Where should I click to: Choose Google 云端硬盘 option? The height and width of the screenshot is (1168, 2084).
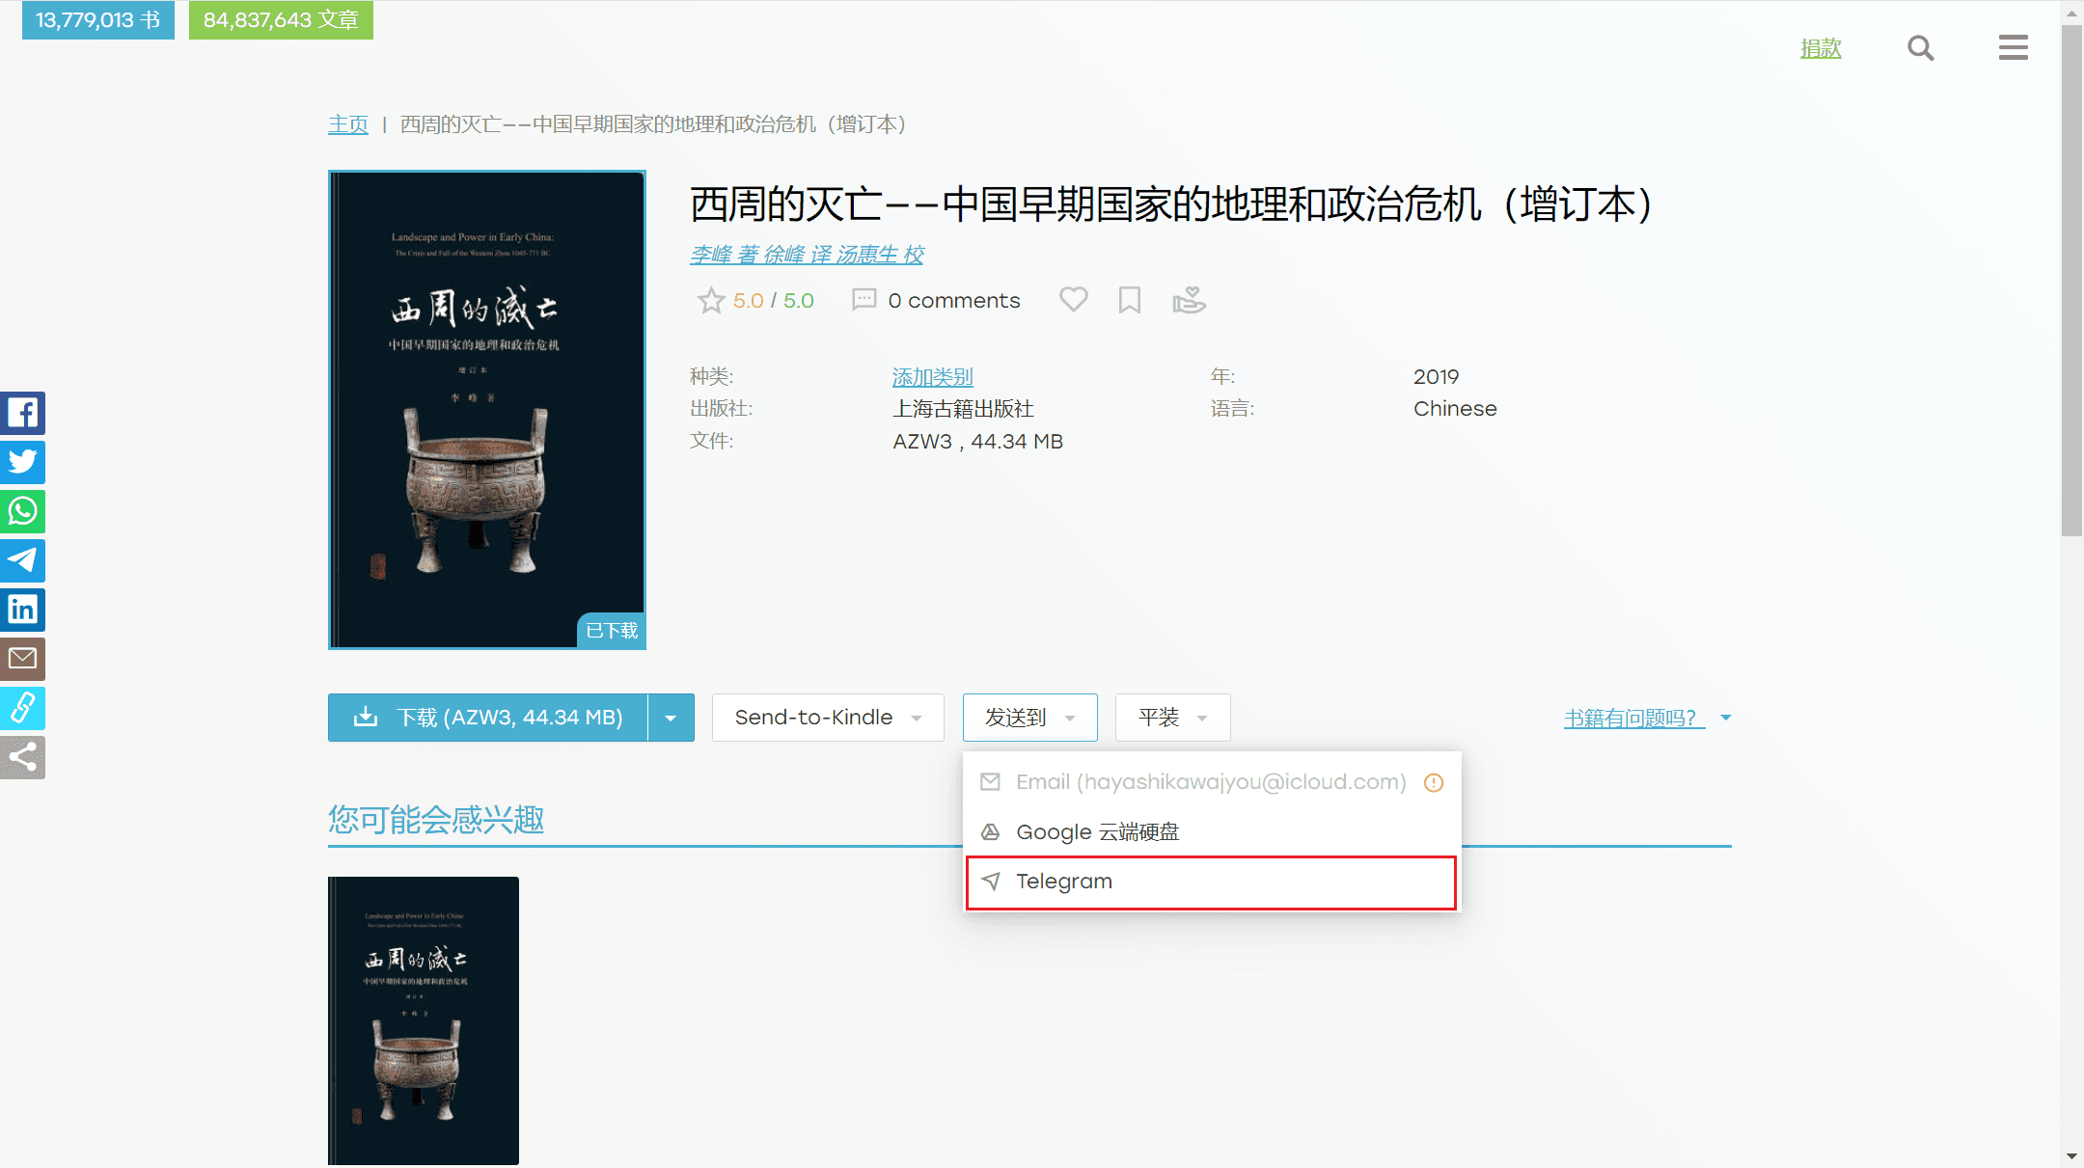coord(1211,831)
